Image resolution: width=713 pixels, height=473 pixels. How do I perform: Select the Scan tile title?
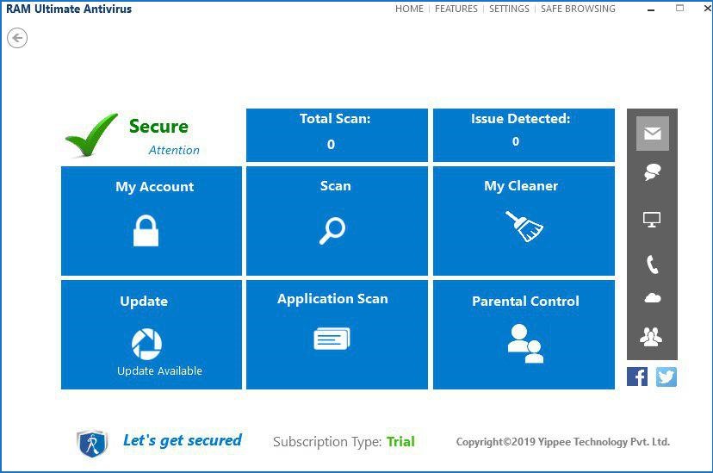336,185
